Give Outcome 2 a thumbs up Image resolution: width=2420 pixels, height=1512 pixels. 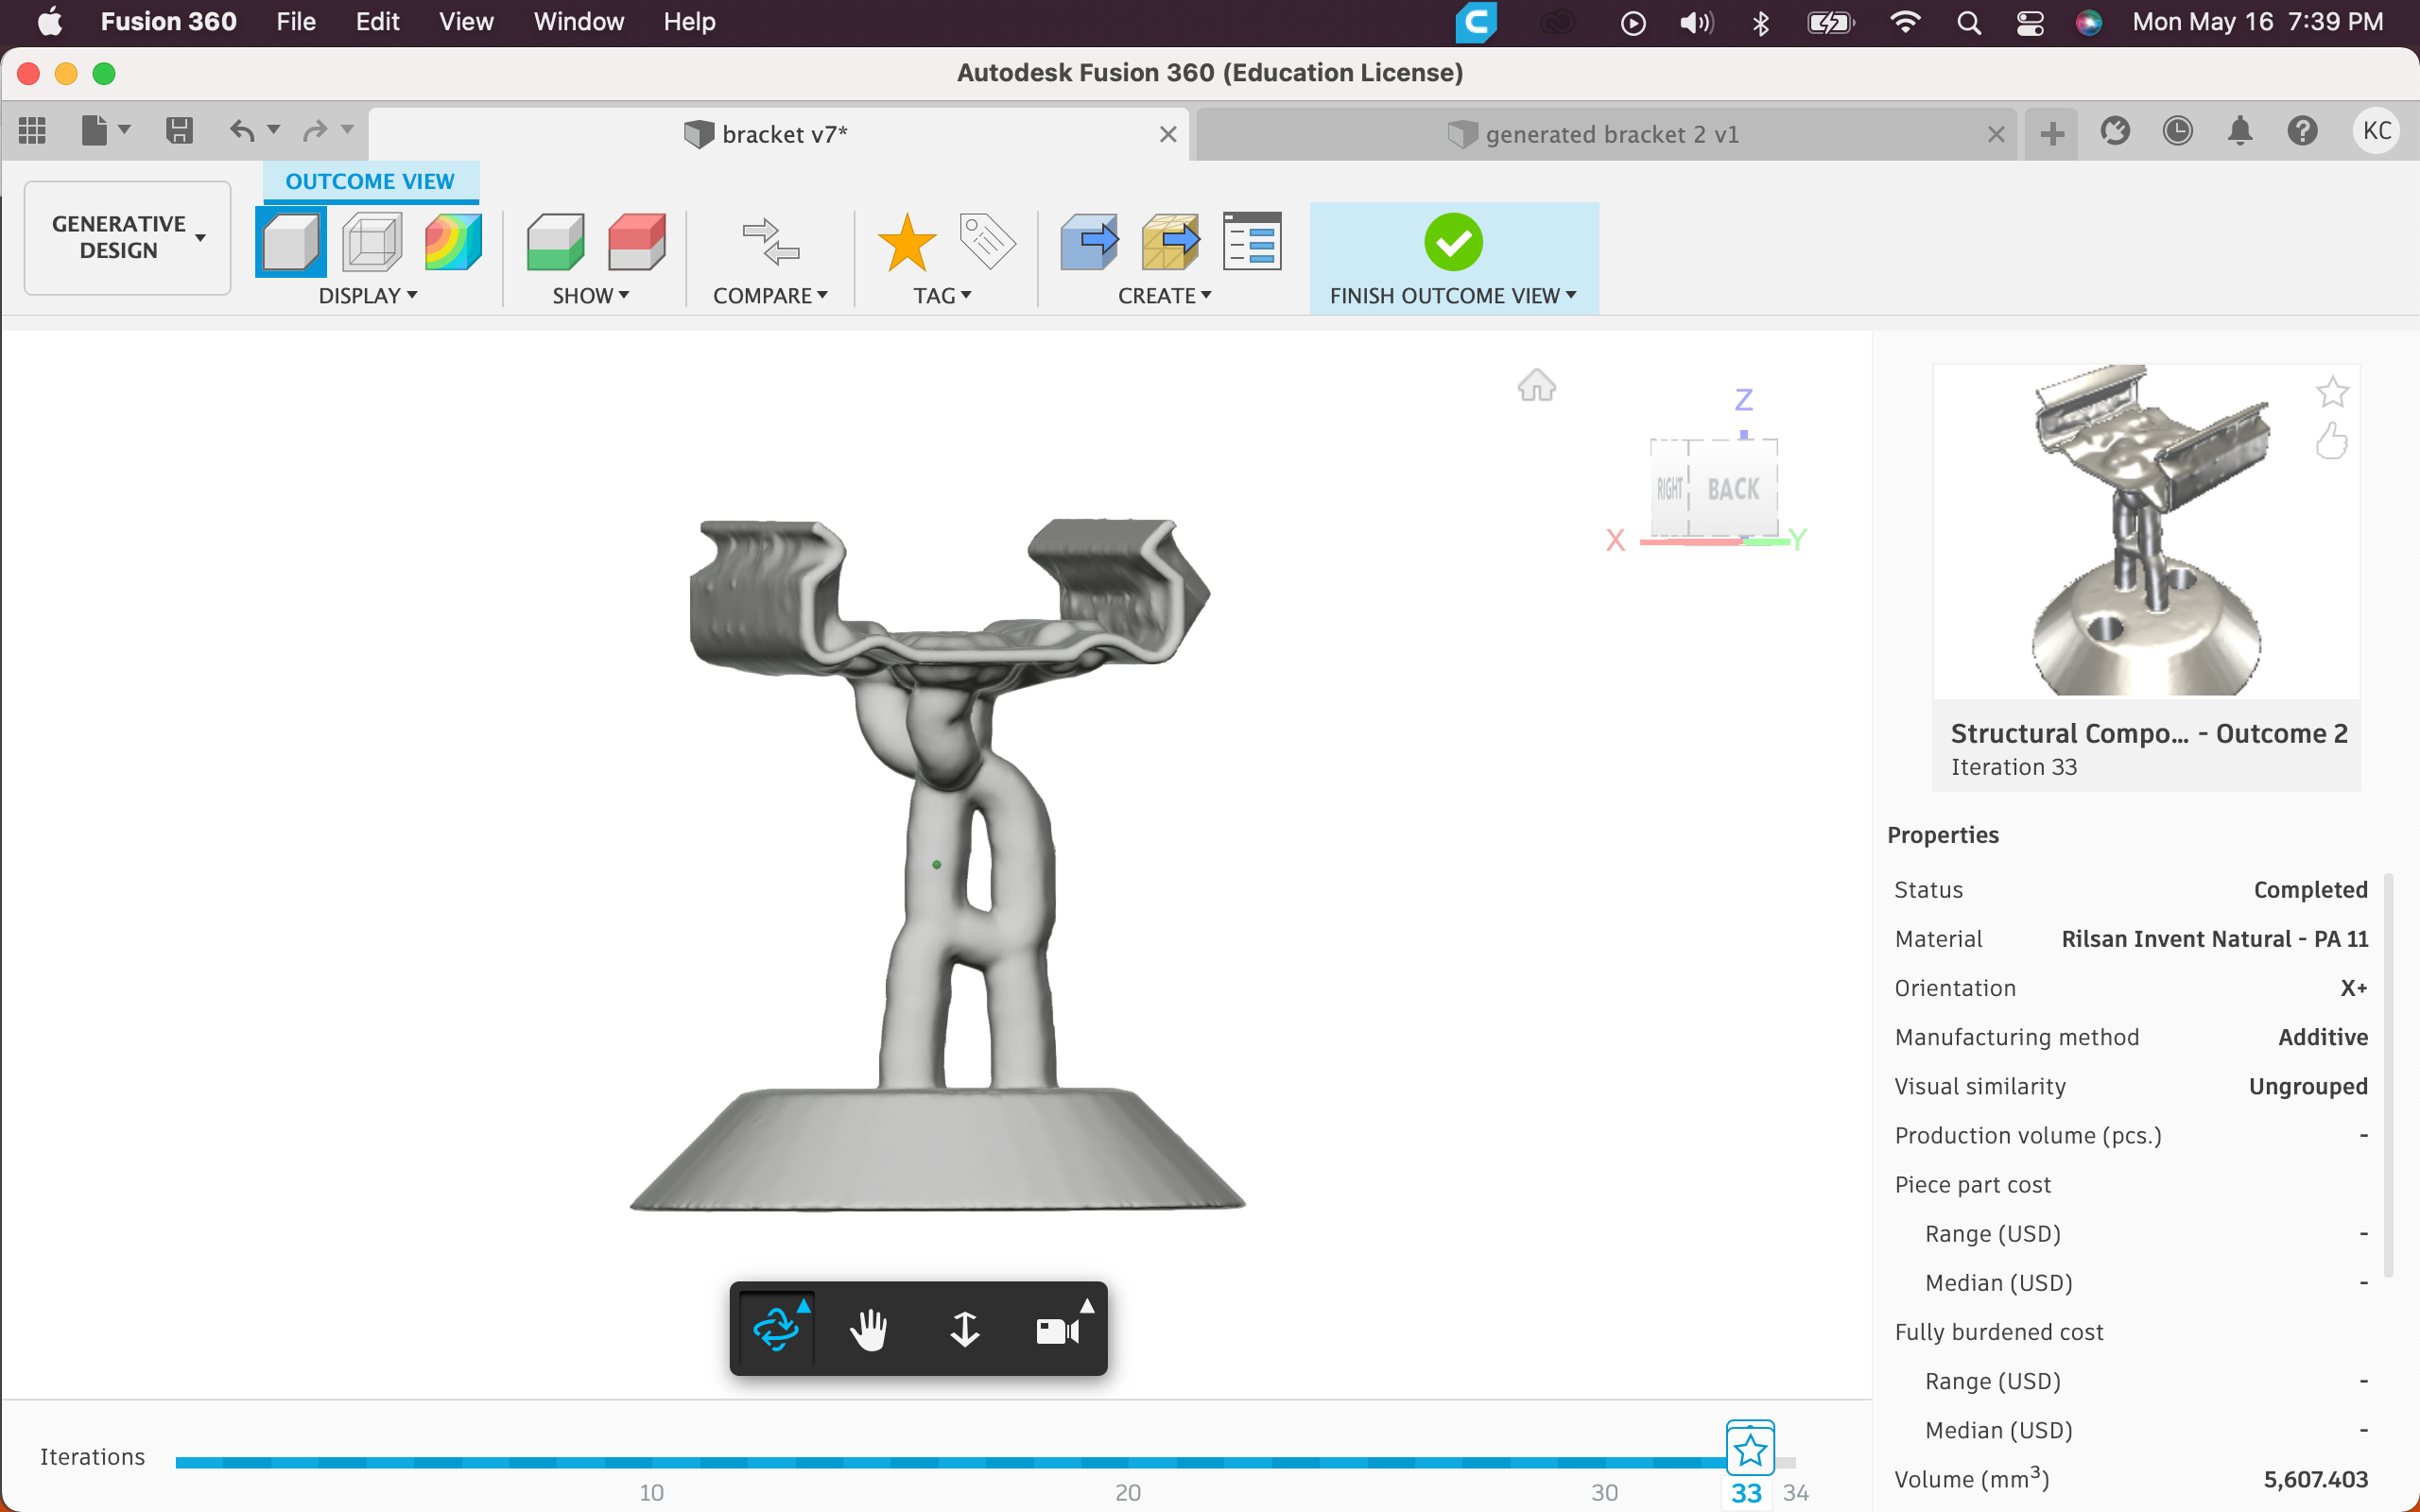pyautogui.click(x=2331, y=441)
